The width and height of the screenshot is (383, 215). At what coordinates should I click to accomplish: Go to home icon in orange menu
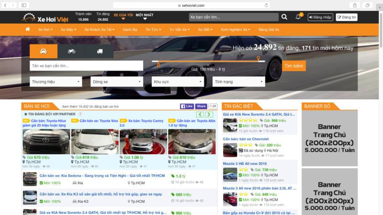click(28, 29)
